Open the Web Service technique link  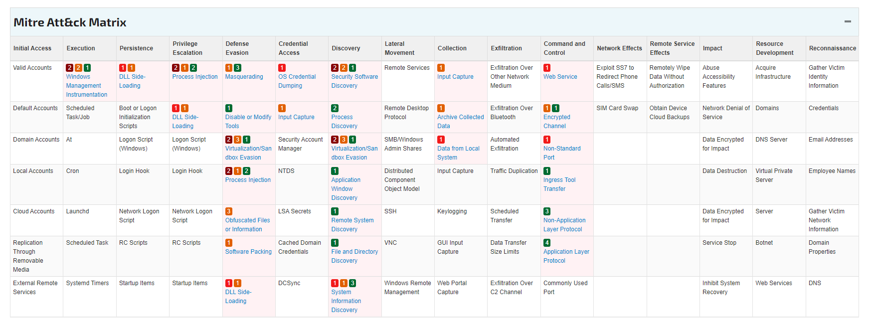point(560,77)
